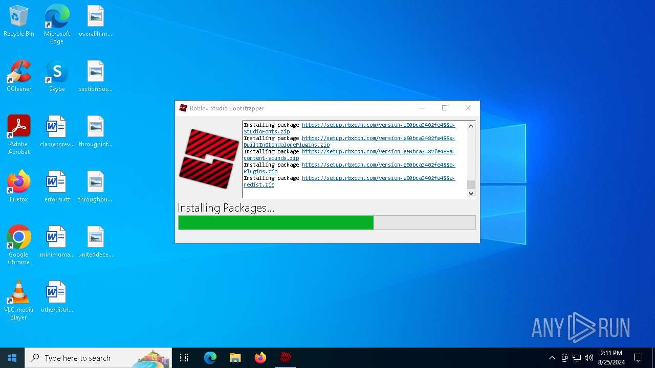Select the errorhi.rtf document icon
Viewport: 655px width, 368px height.
(57, 187)
